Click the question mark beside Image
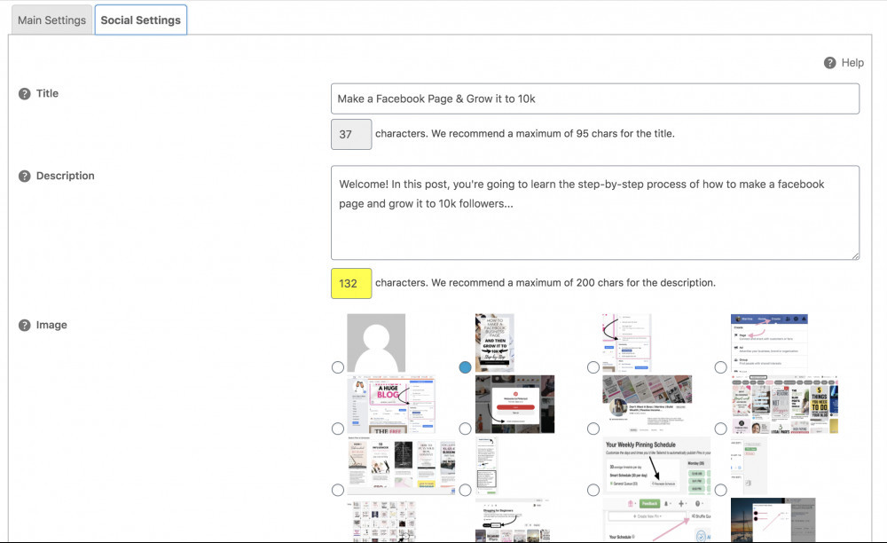887x543 pixels. pos(24,326)
